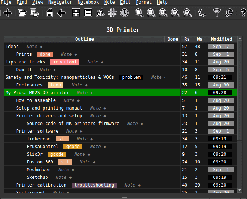Viewport: 247px width, 199px height.
Task: Go to home via house icon
Action: 49,13
